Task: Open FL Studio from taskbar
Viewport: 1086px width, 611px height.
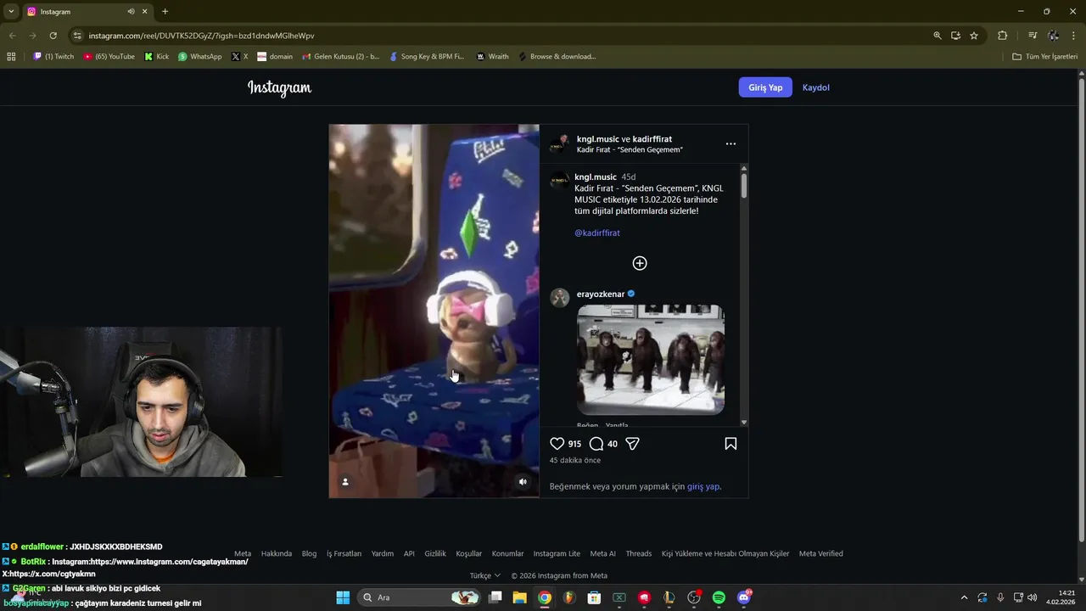Action: pyautogui.click(x=569, y=597)
